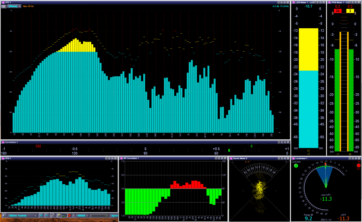Click the eye icon in FFT 1 title bar

coord(285,2)
